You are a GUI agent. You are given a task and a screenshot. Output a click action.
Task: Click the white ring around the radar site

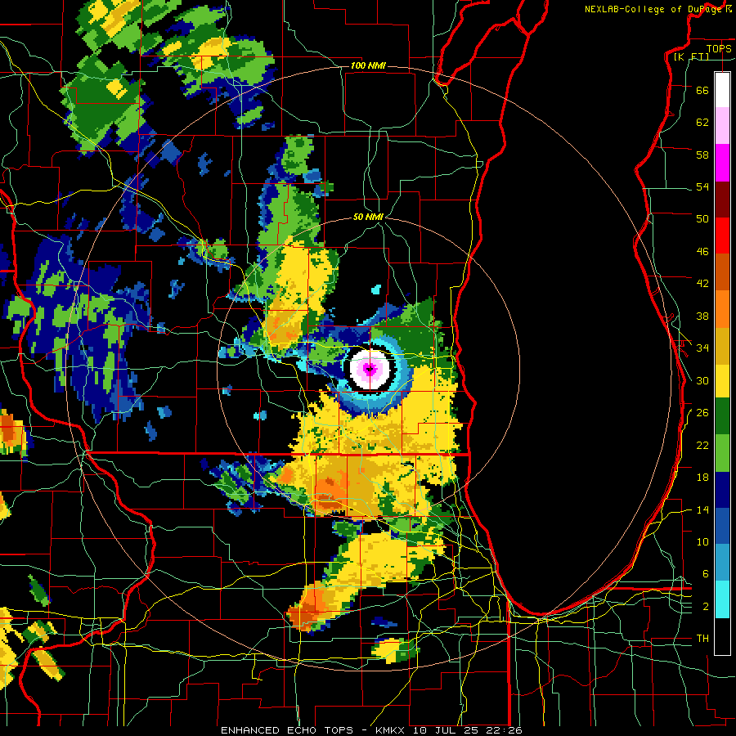(370, 369)
